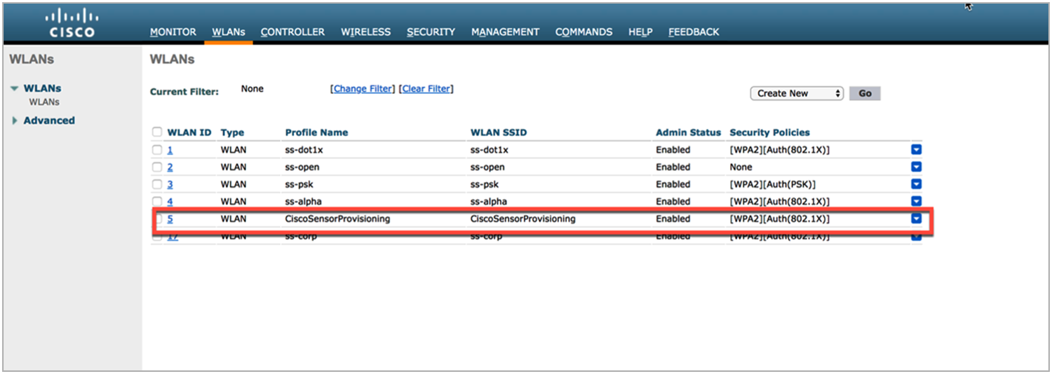Toggle the select-all WLANs header checkbox
Image resolution: width=1052 pixels, height=374 pixels.
click(x=157, y=132)
